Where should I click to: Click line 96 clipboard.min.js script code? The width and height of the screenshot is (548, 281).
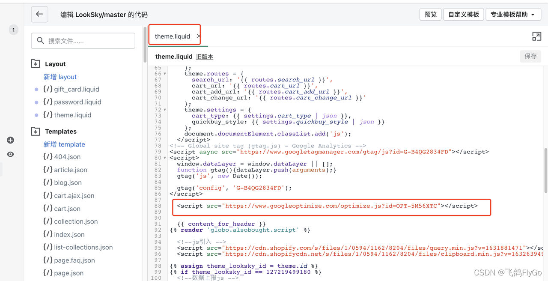tap(360, 254)
